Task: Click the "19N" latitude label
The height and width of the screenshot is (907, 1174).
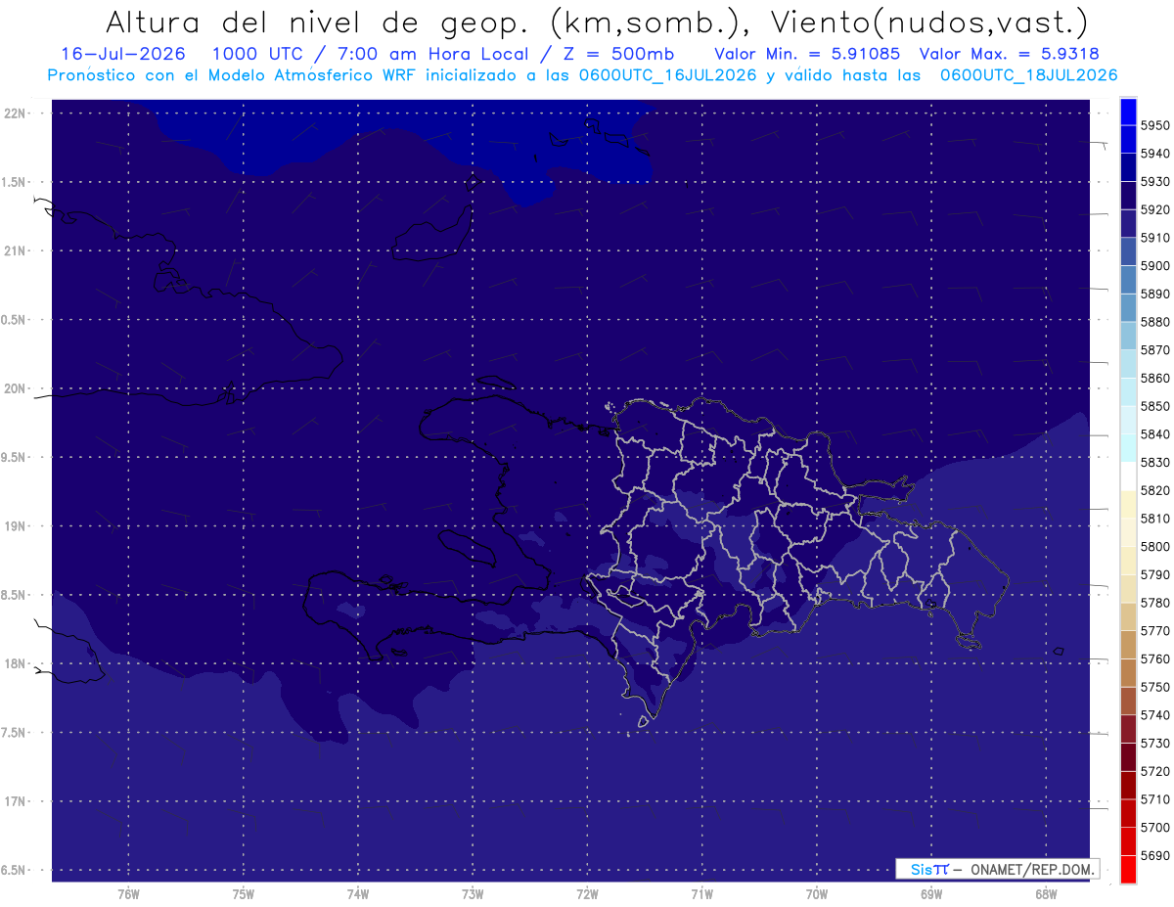Action: [17, 525]
